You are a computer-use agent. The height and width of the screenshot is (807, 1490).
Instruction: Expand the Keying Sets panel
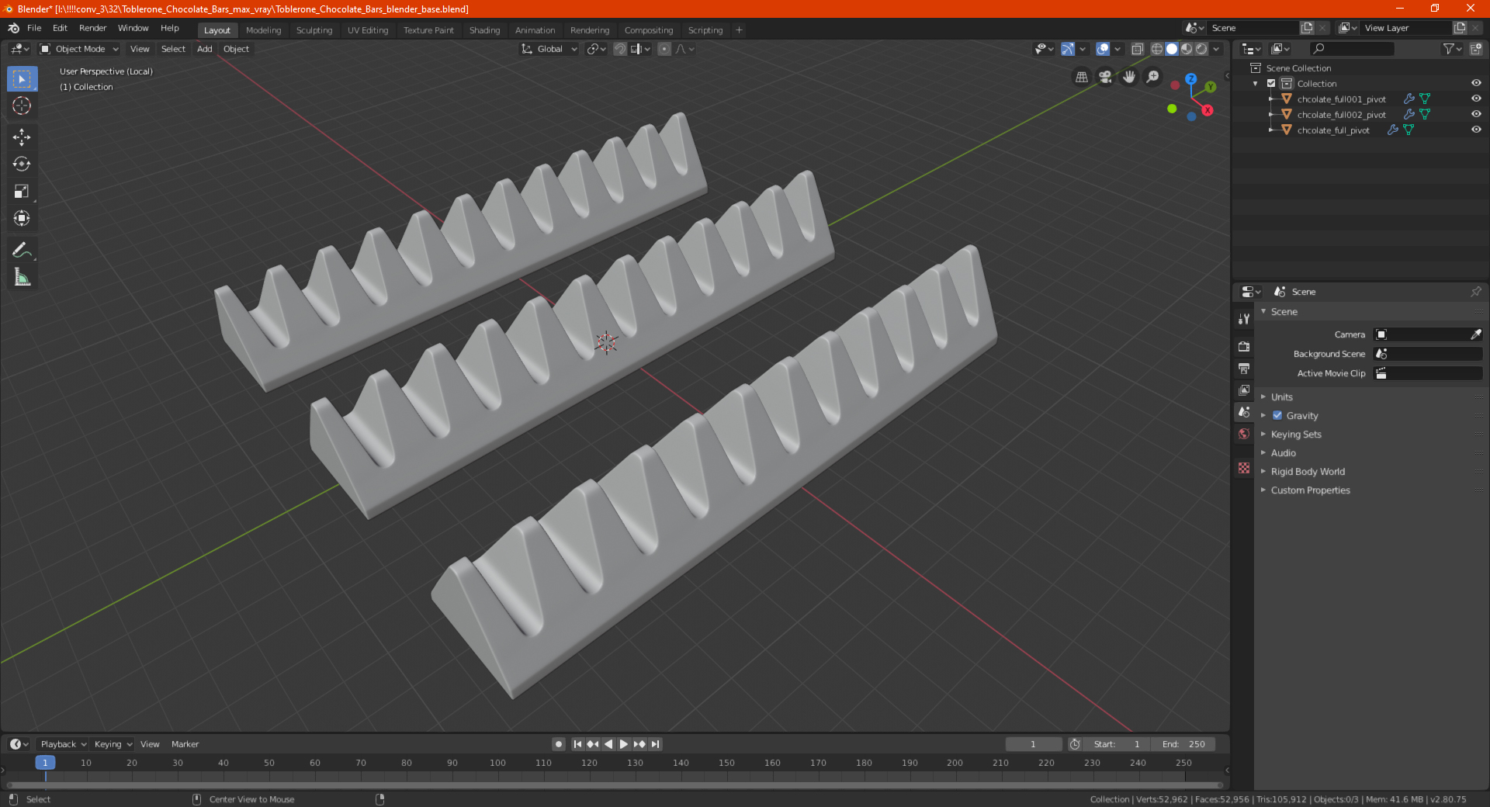click(x=1295, y=434)
